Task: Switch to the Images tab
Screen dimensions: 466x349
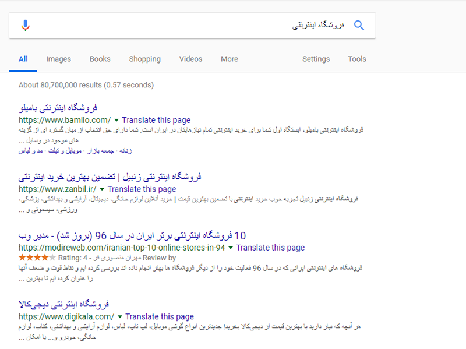Action: point(58,59)
